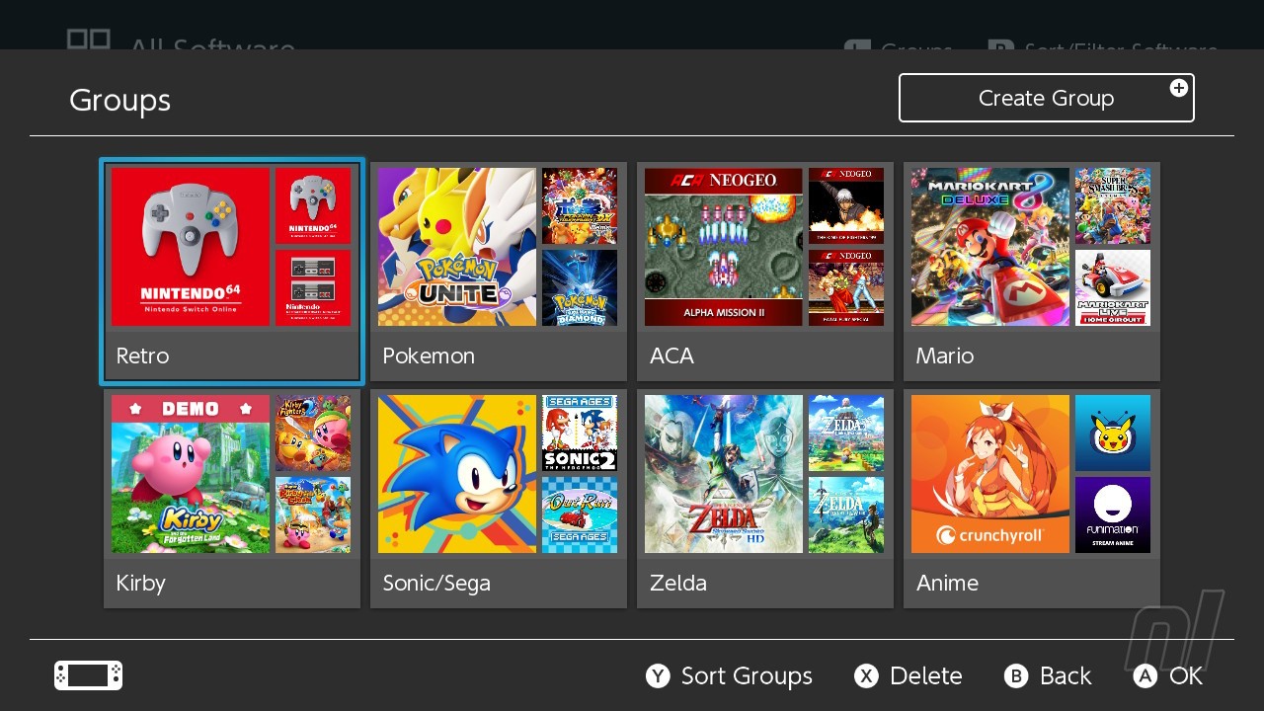Click the Pokemon TV Pikachu icon
The image size is (1264, 711).
tap(1112, 433)
